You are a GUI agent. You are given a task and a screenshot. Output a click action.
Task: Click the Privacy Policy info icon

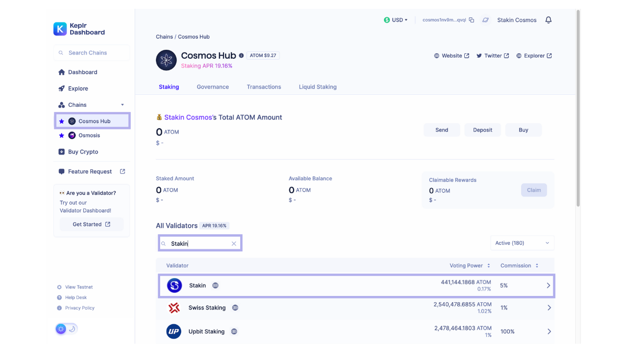click(59, 308)
